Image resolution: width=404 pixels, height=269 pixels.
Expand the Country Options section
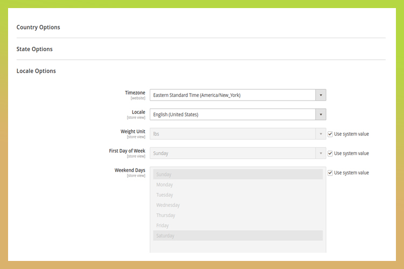coord(38,27)
